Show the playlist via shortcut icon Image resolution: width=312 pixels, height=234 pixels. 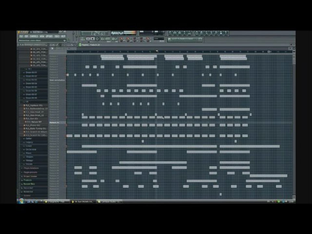click(x=170, y=33)
